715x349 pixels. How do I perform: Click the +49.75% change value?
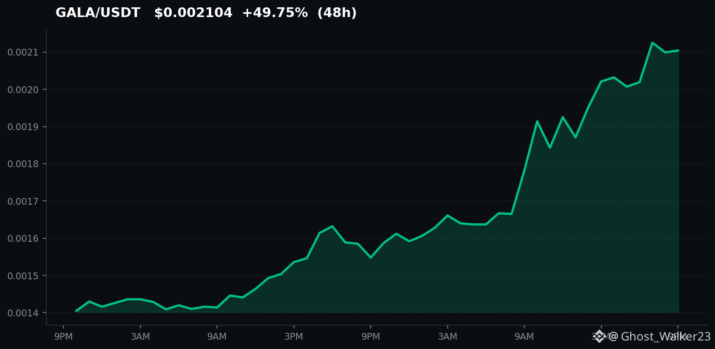click(x=275, y=13)
